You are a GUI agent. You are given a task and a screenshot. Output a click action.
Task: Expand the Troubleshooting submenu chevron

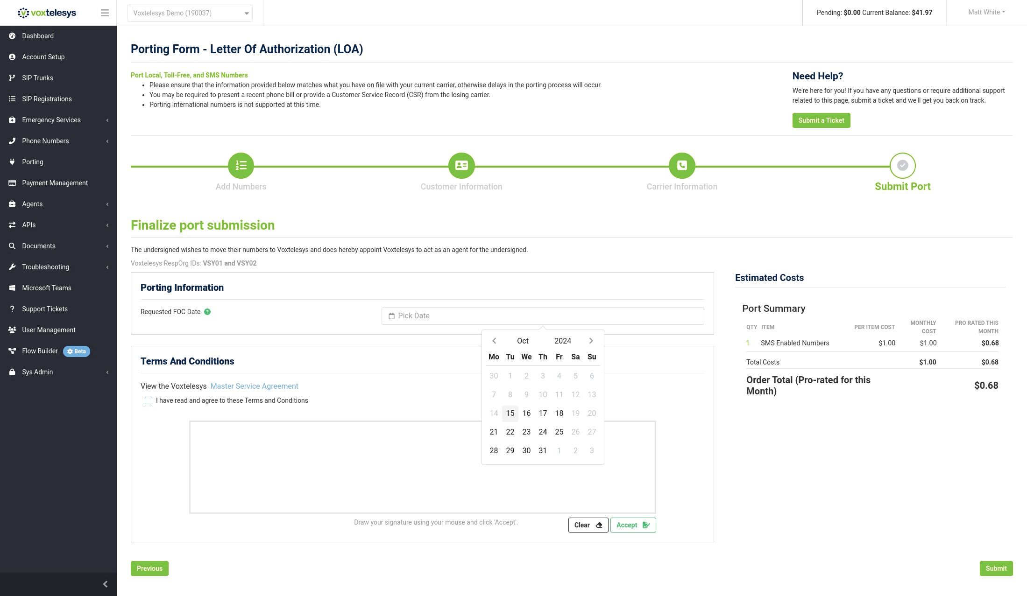pyautogui.click(x=107, y=267)
